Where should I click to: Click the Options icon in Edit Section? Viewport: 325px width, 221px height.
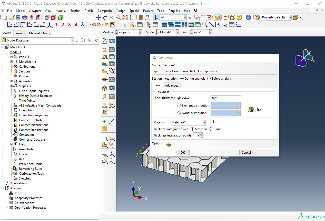169,144
